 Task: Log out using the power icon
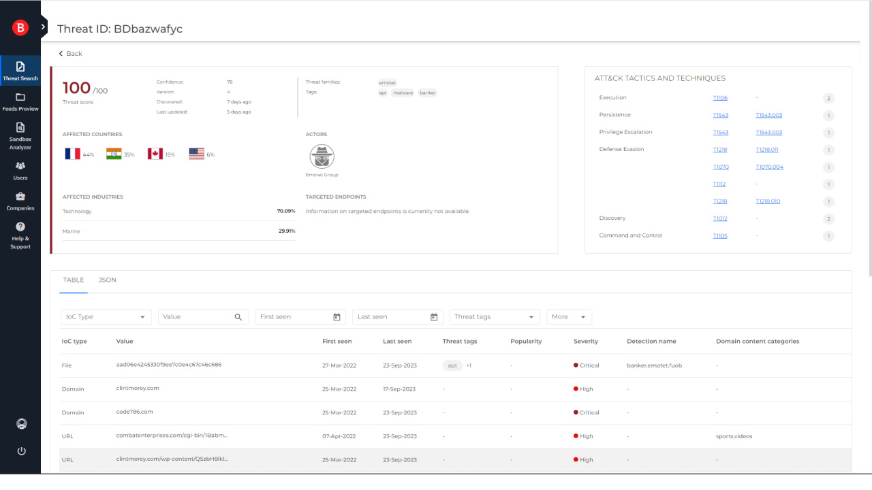coord(21,451)
